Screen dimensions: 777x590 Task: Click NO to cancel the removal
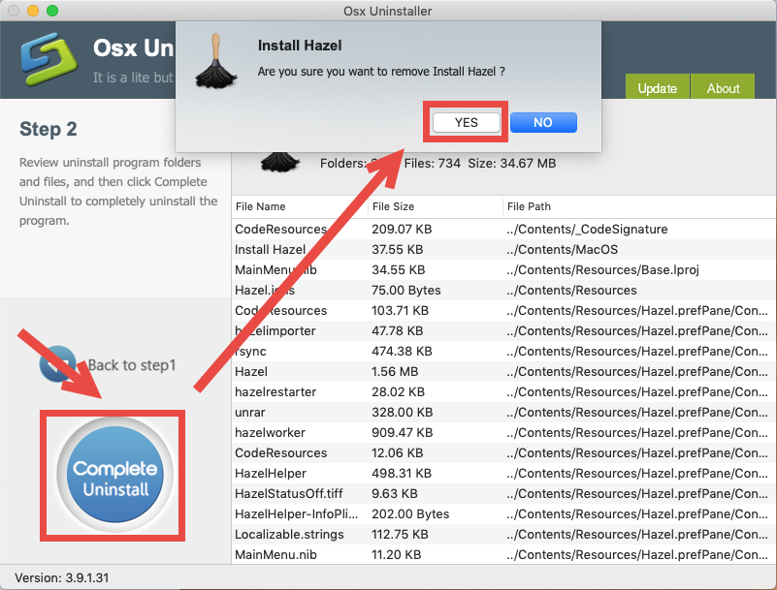542,122
